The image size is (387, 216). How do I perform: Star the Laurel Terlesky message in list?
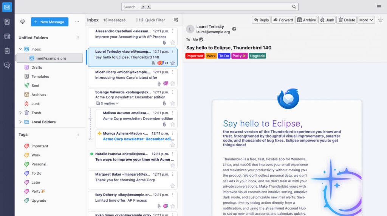pos(173,63)
